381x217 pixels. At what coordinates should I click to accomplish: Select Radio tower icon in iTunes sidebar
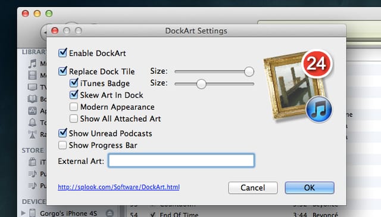[x=32, y=134]
